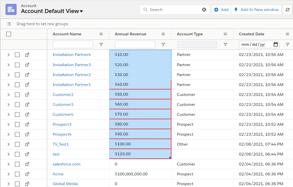Open the Global Media account link
This screenshot has height=187, width=293.
point(65,184)
